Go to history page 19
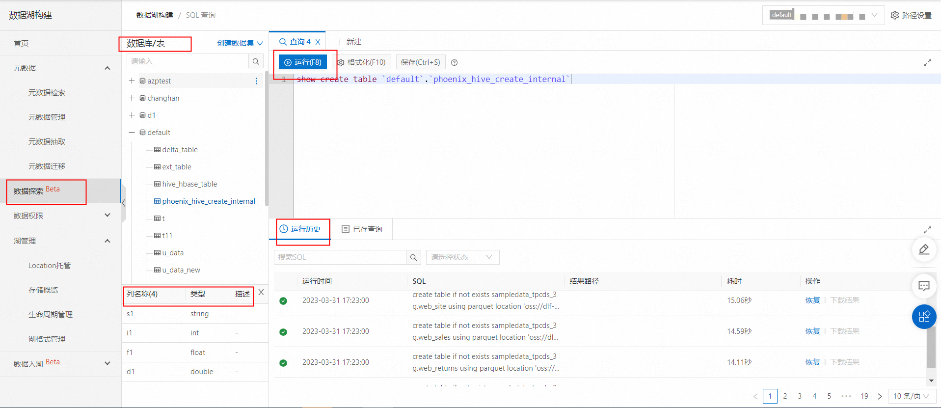This screenshot has width=941, height=408. click(864, 396)
